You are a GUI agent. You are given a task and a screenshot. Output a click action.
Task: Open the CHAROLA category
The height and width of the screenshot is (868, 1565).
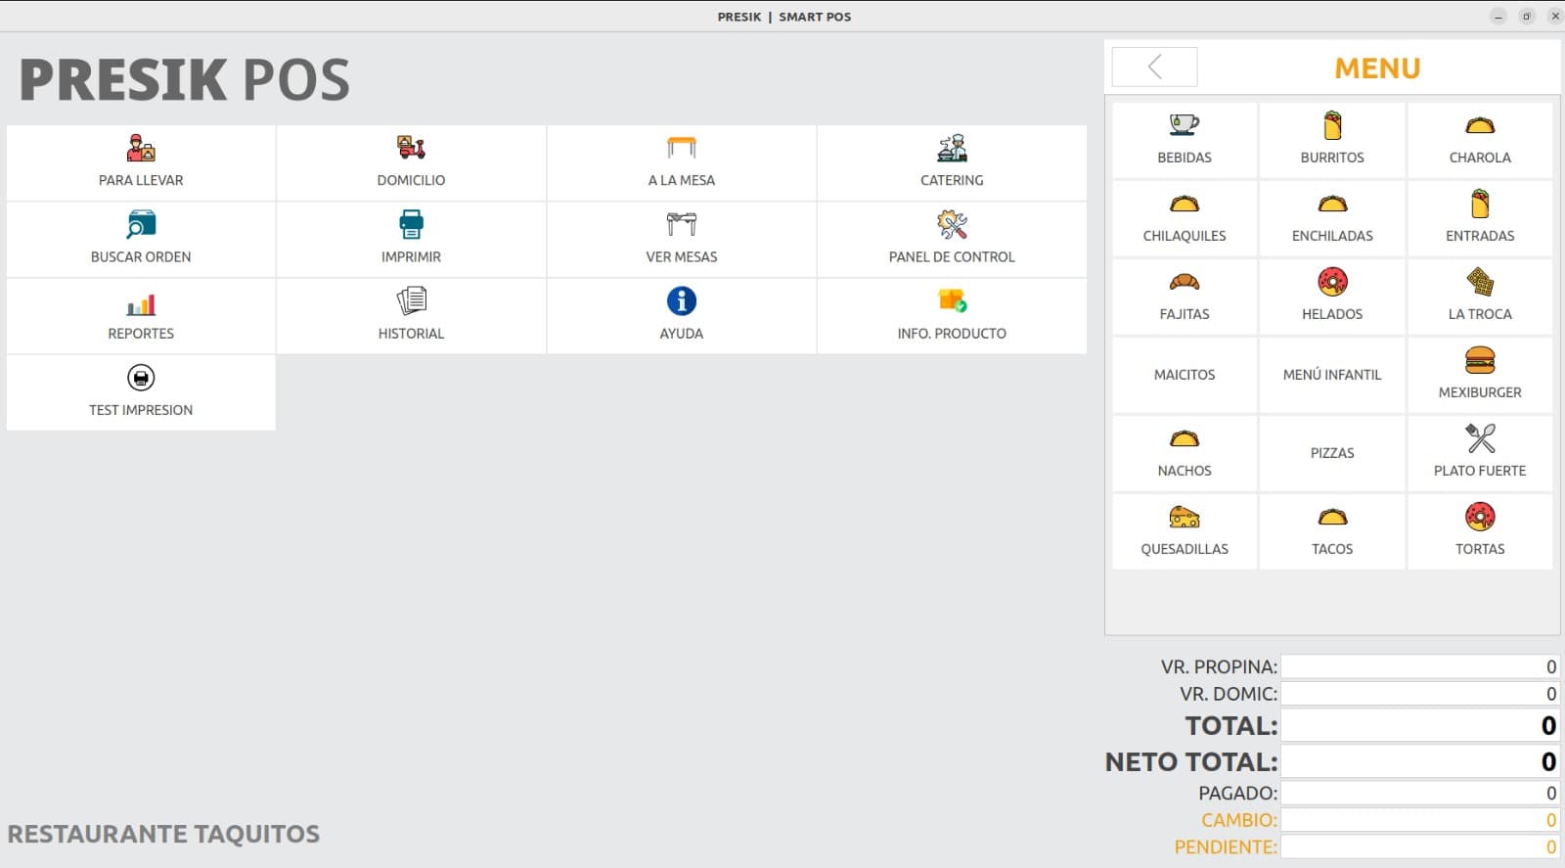click(x=1480, y=140)
